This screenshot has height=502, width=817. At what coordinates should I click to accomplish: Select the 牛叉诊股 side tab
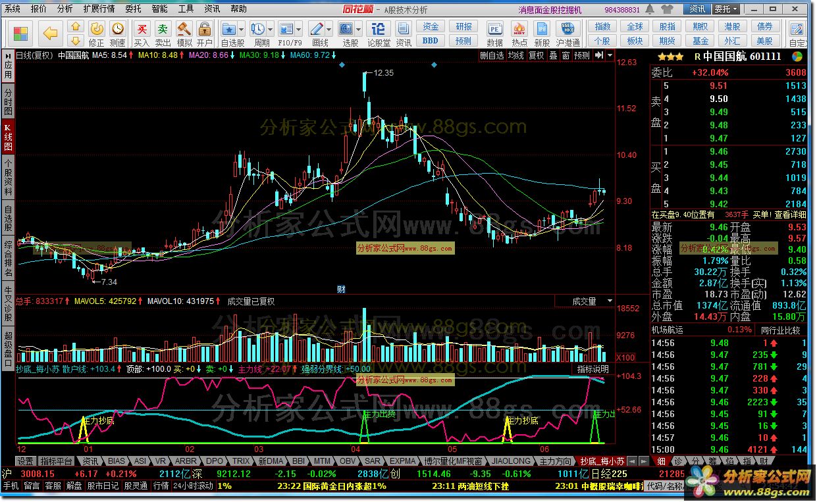(8, 303)
